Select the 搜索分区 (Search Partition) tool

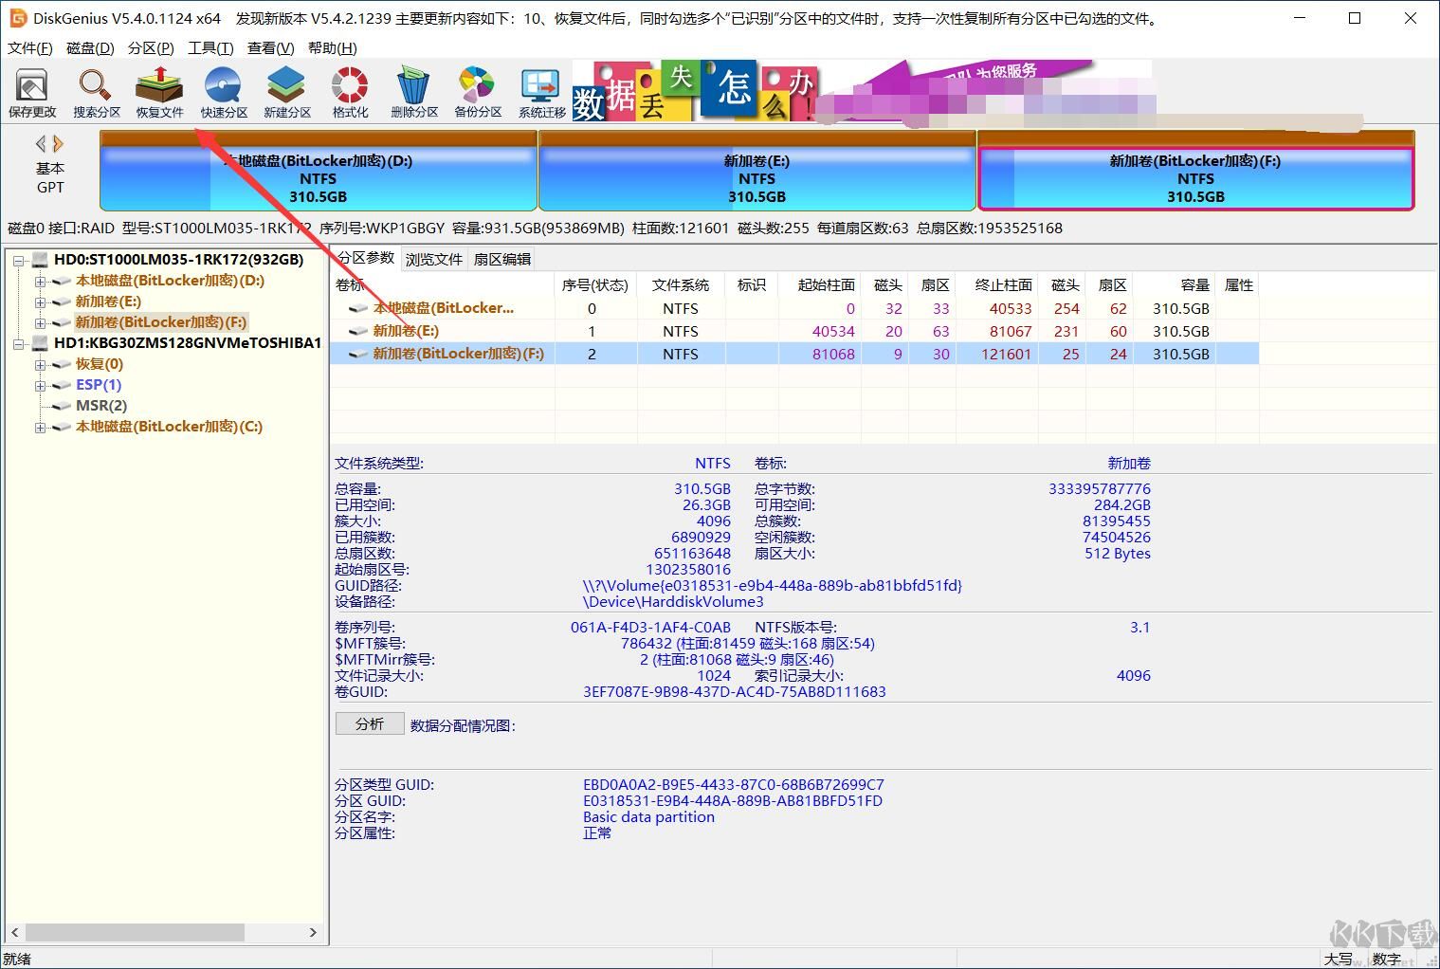point(95,90)
